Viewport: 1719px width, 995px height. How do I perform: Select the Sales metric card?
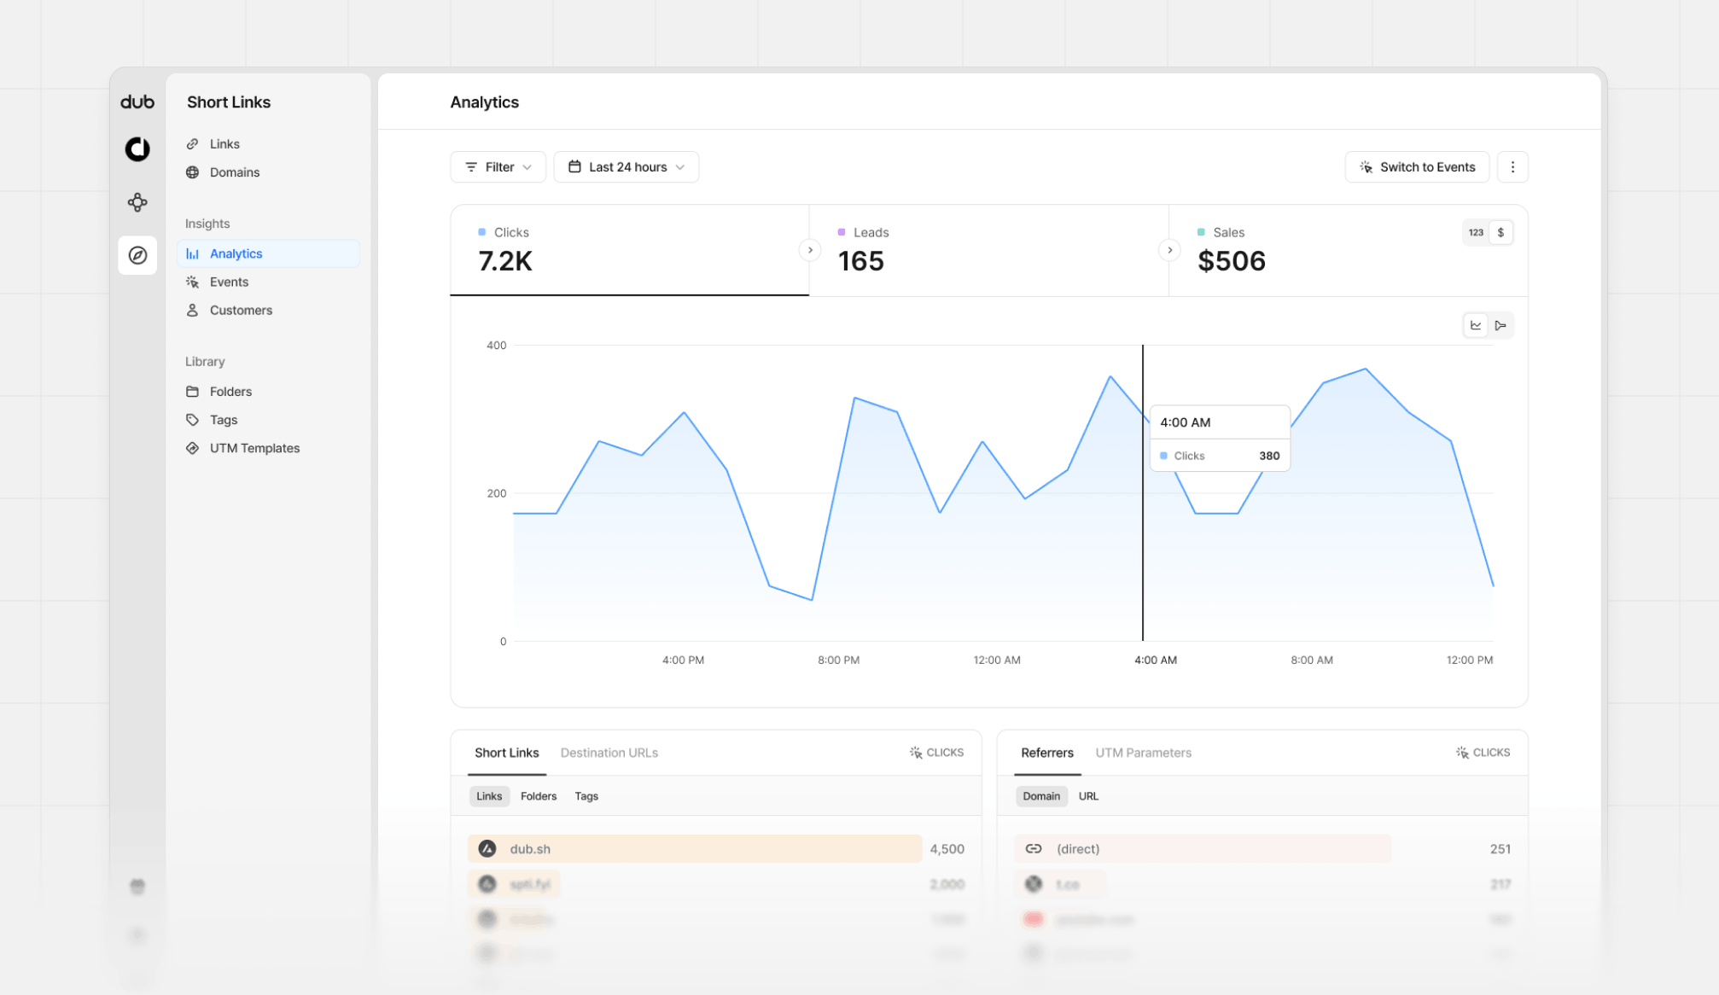pos(1348,250)
